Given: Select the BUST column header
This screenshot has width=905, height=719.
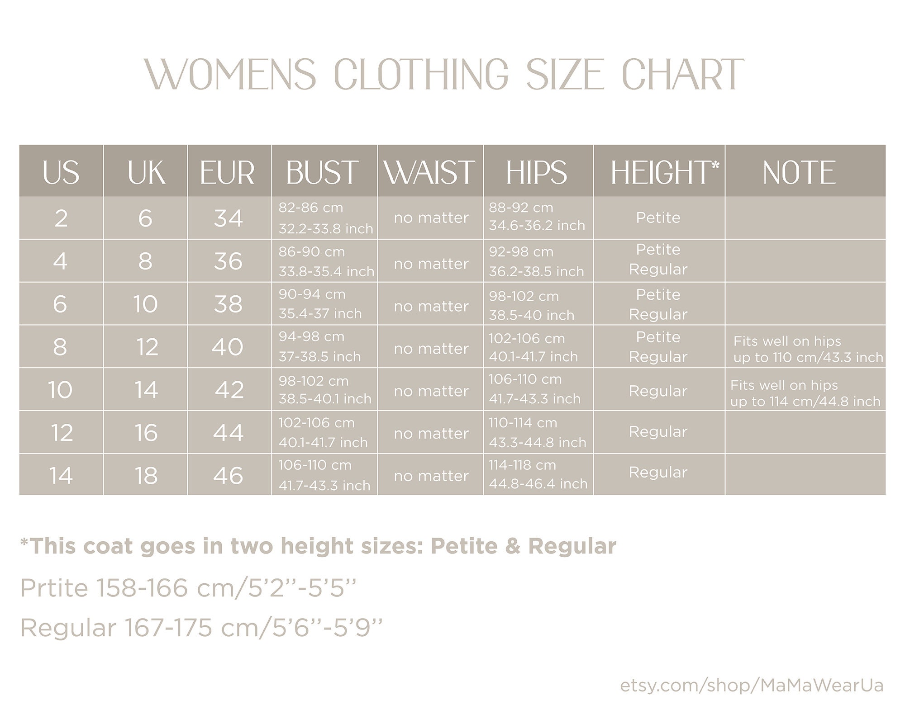Looking at the screenshot, I should coord(324,171).
